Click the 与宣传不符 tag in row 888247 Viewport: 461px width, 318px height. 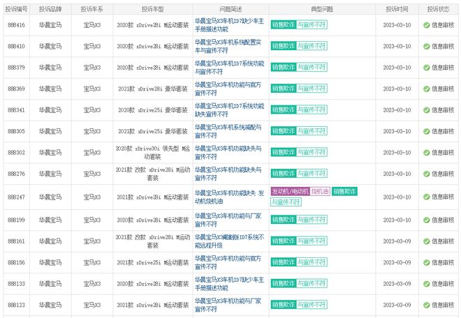(x=286, y=202)
